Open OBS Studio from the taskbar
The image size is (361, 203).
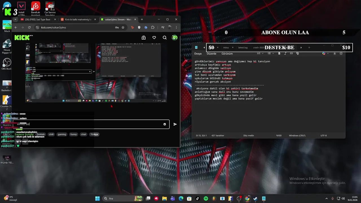(239, 198)
